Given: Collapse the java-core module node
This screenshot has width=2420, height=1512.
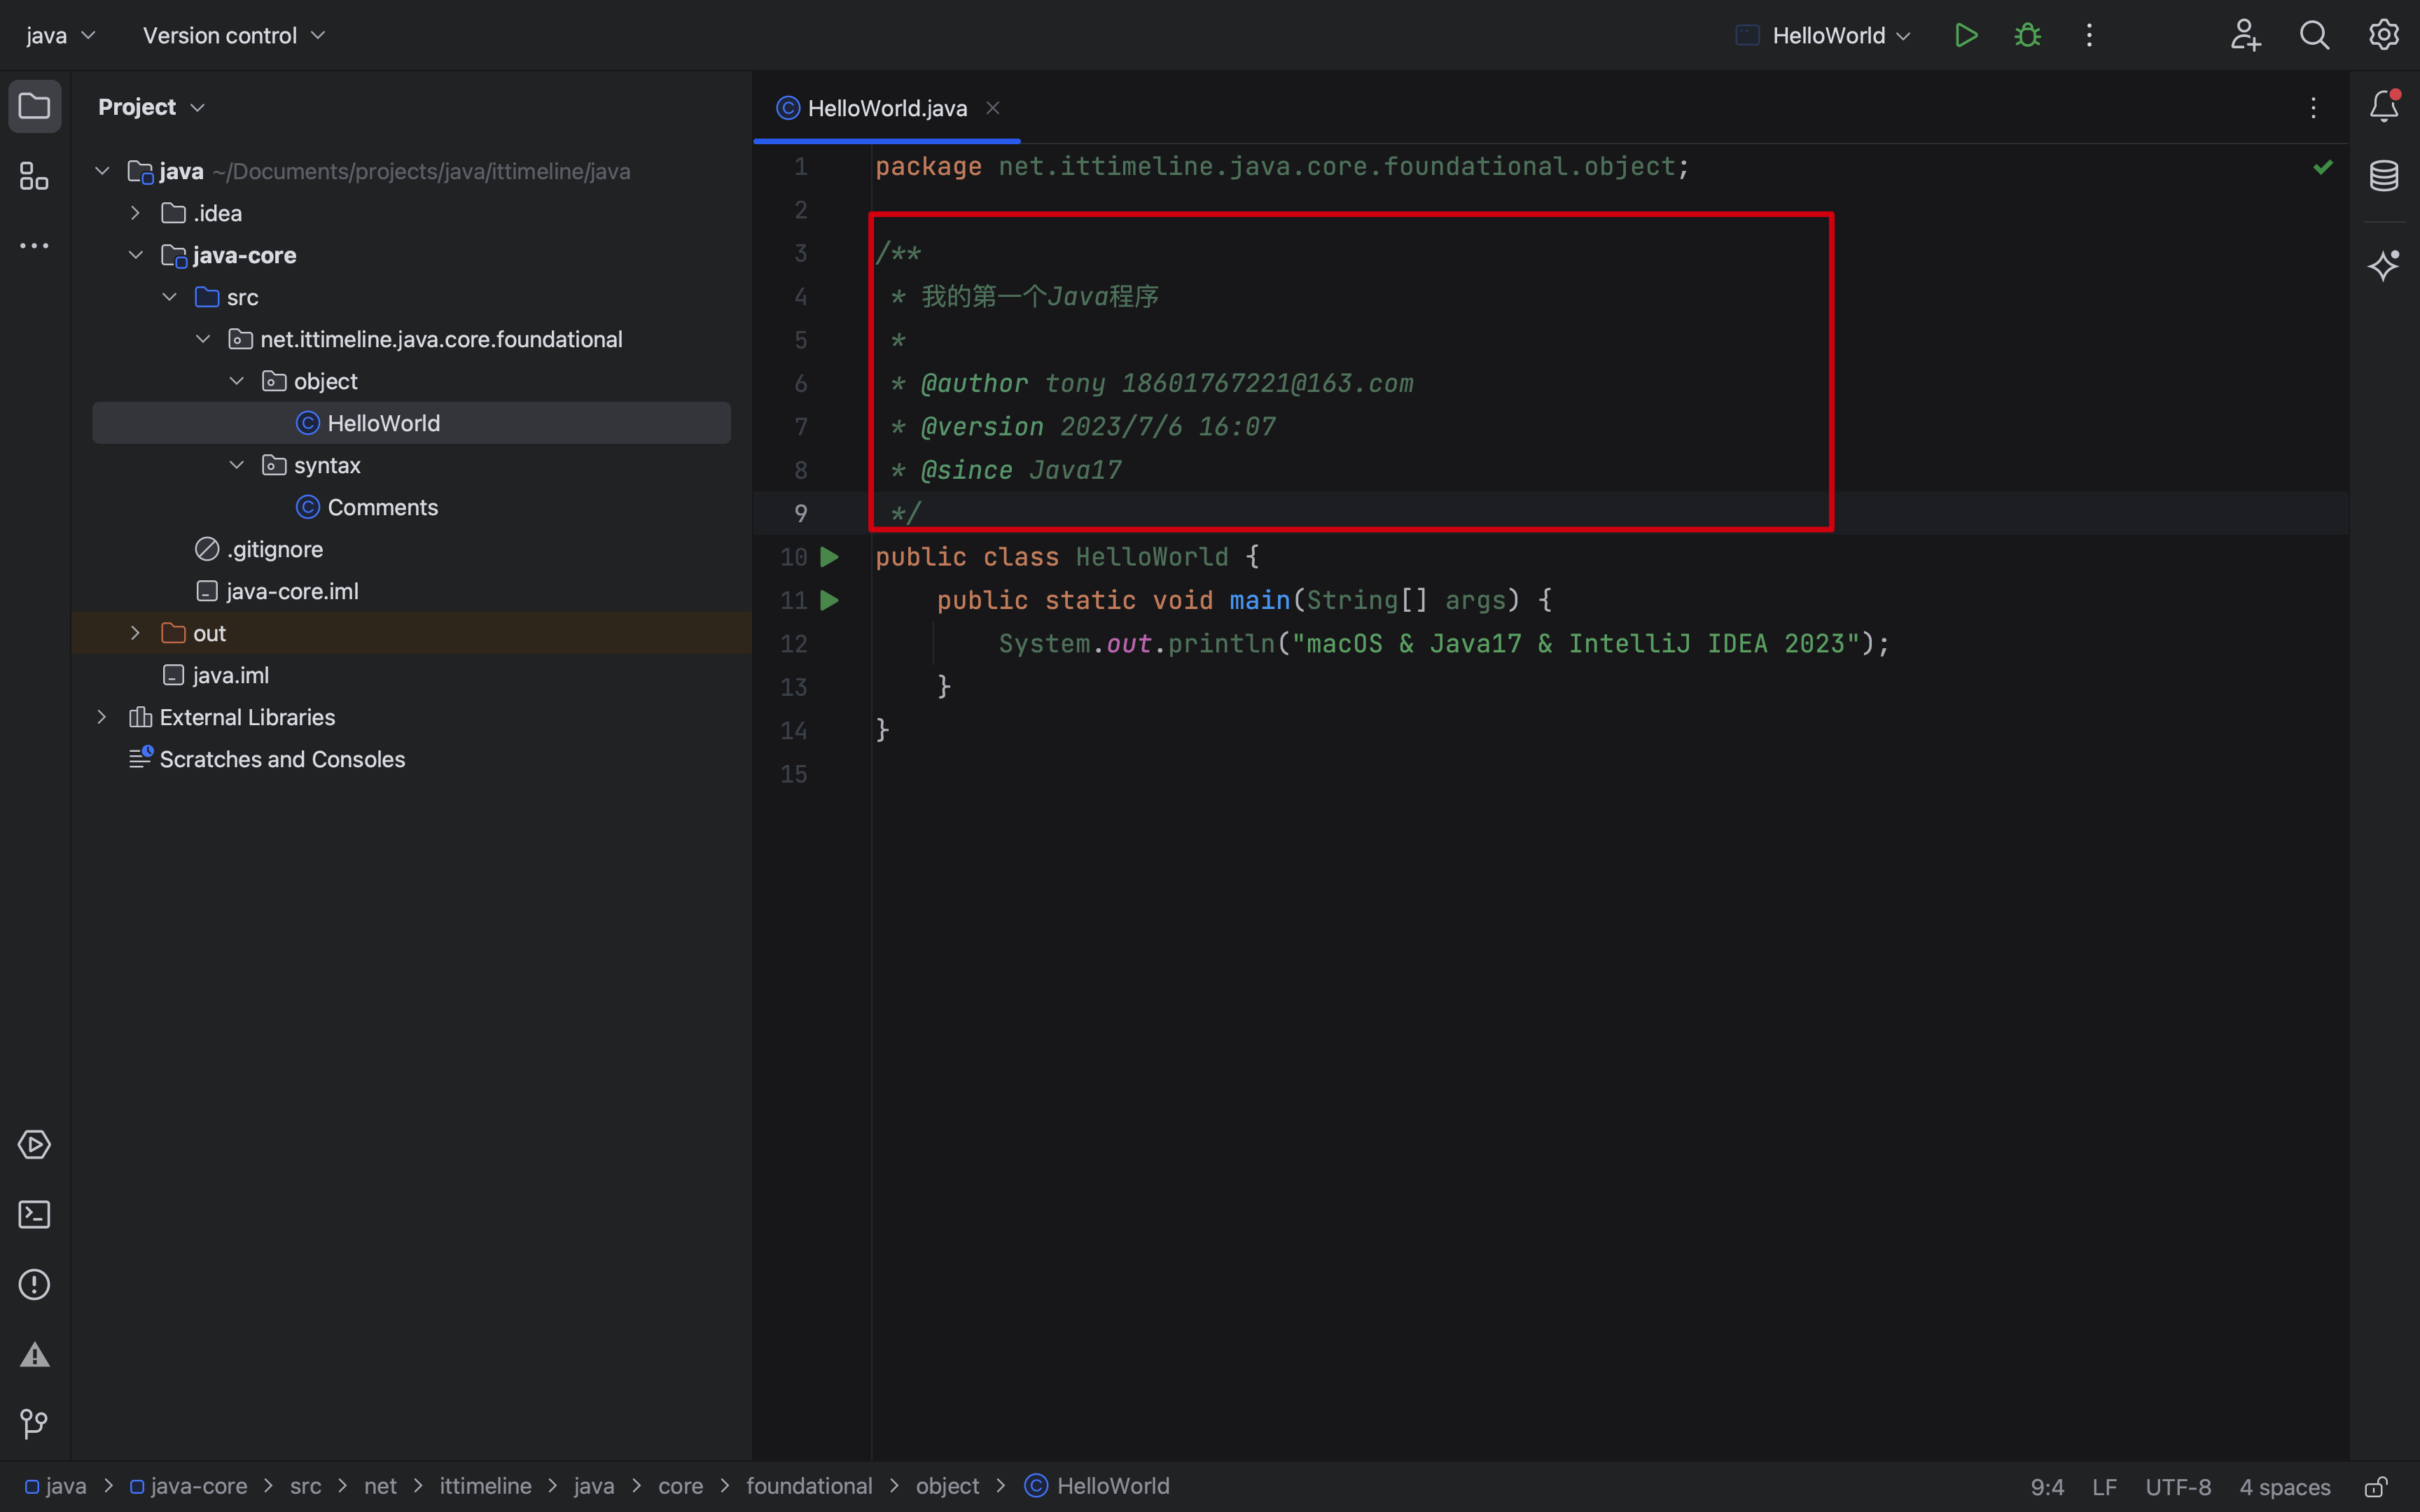Looking at the screenshot, I should 135,255.
